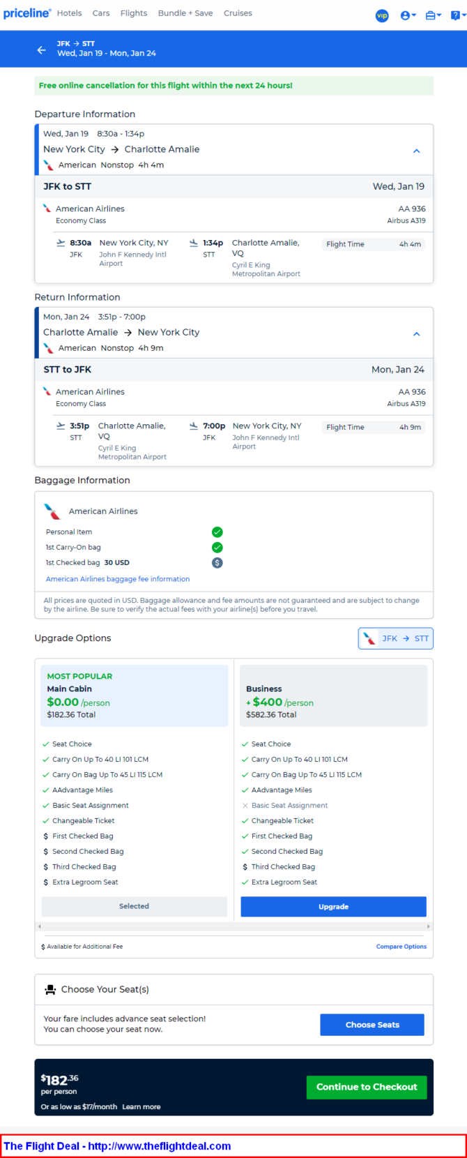The width and height of the screenshot is (467, 1158).
Task: Collapse the return flight details chevron
Action: coord(416,334)
